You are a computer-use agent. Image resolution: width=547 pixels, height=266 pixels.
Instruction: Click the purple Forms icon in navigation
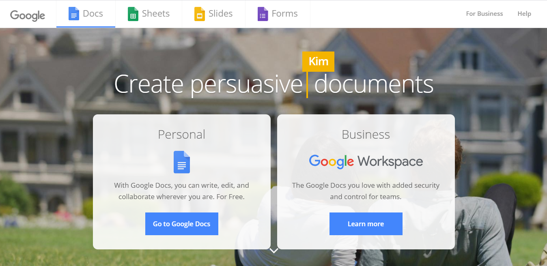click(263, 14)
